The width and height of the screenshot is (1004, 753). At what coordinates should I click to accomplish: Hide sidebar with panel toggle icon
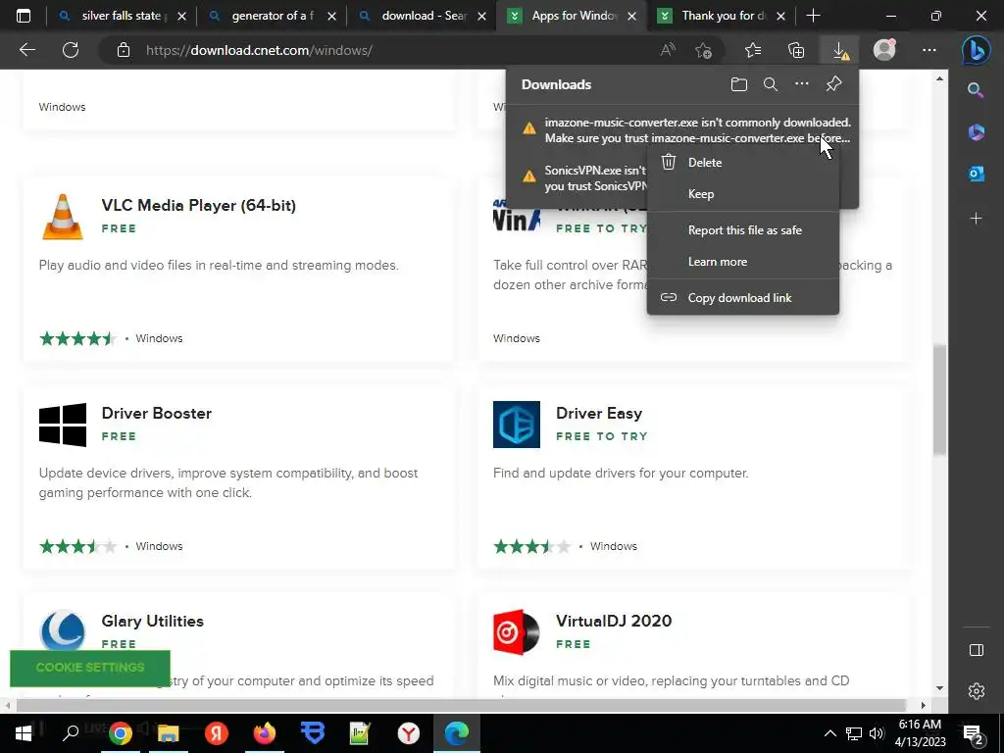coord(976,650)
